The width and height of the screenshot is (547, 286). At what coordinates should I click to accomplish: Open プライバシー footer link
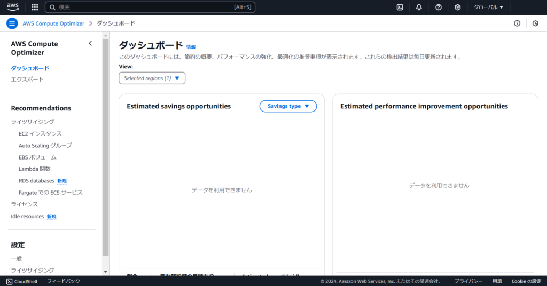click(x=468, y=281)
